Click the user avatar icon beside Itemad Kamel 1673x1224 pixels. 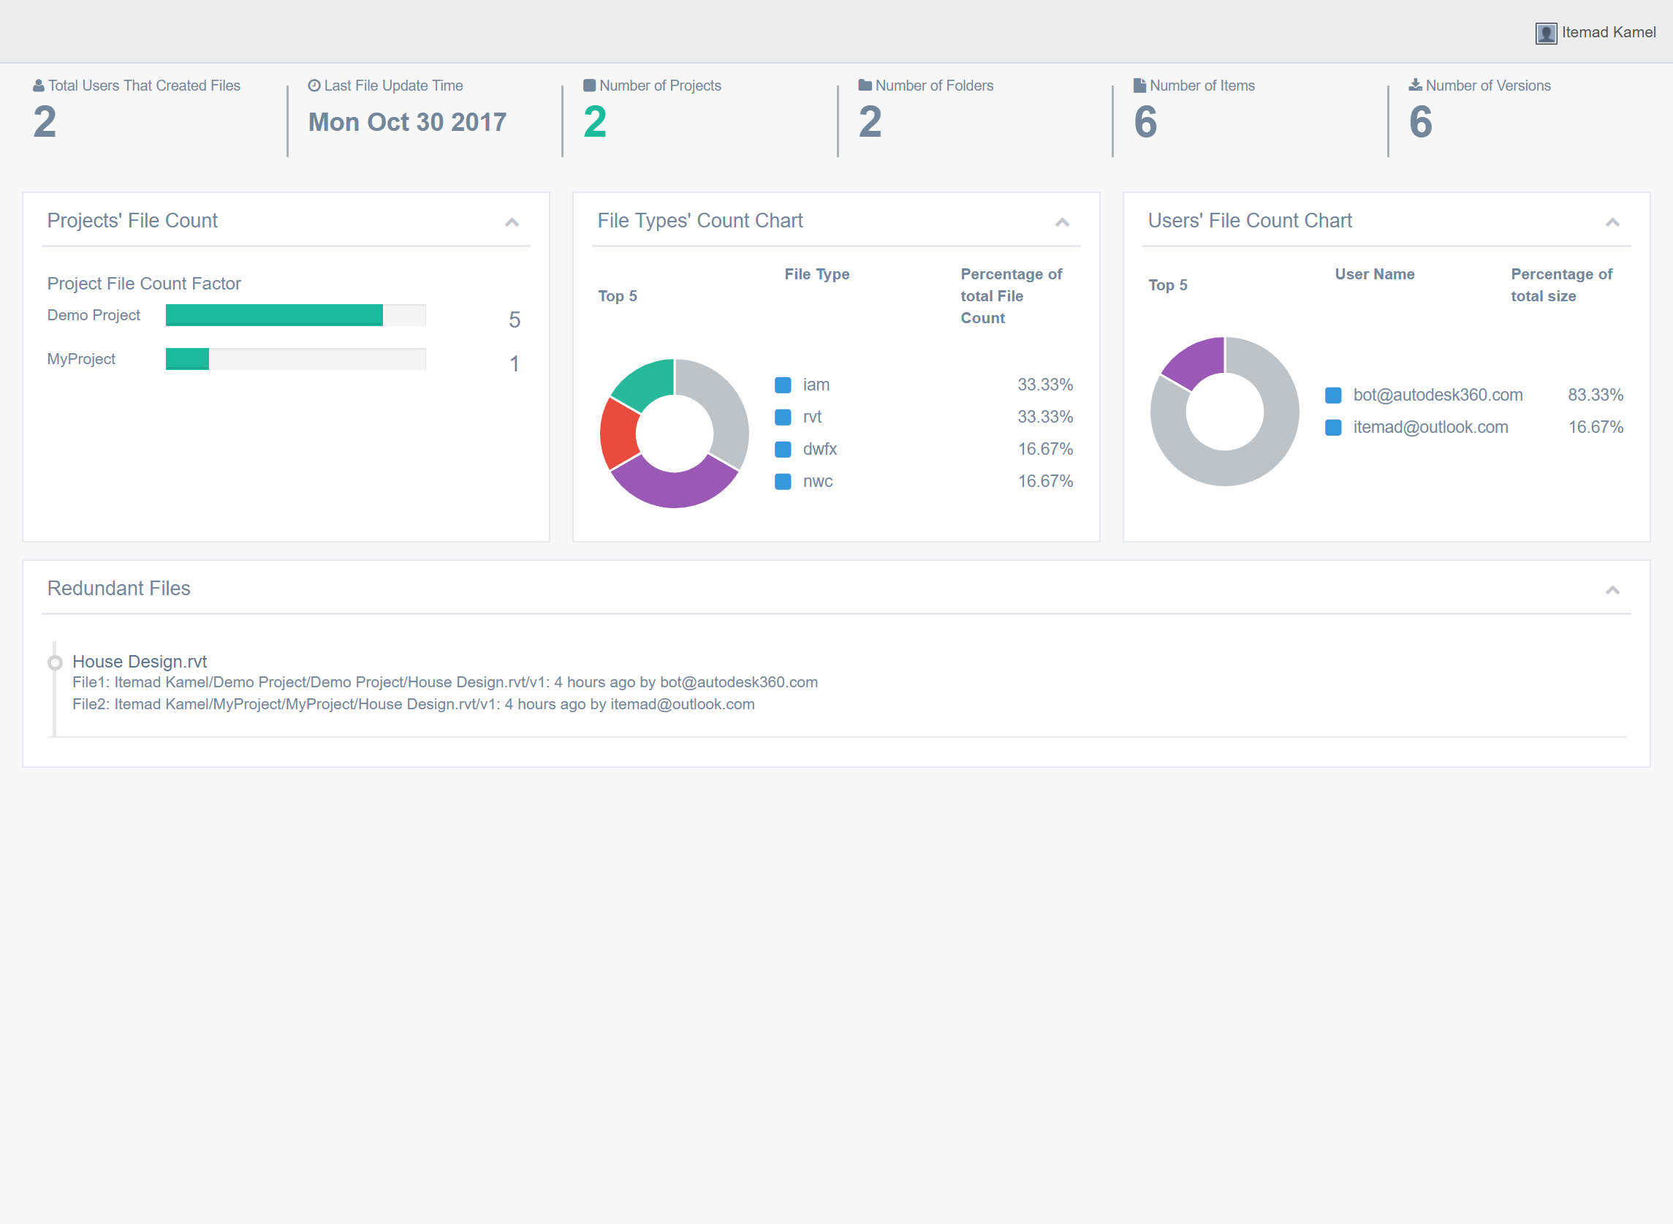1546,34
